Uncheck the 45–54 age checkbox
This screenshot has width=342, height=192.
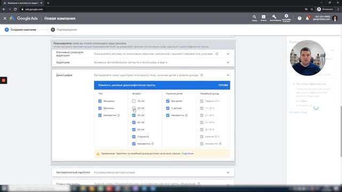[134, 123]
